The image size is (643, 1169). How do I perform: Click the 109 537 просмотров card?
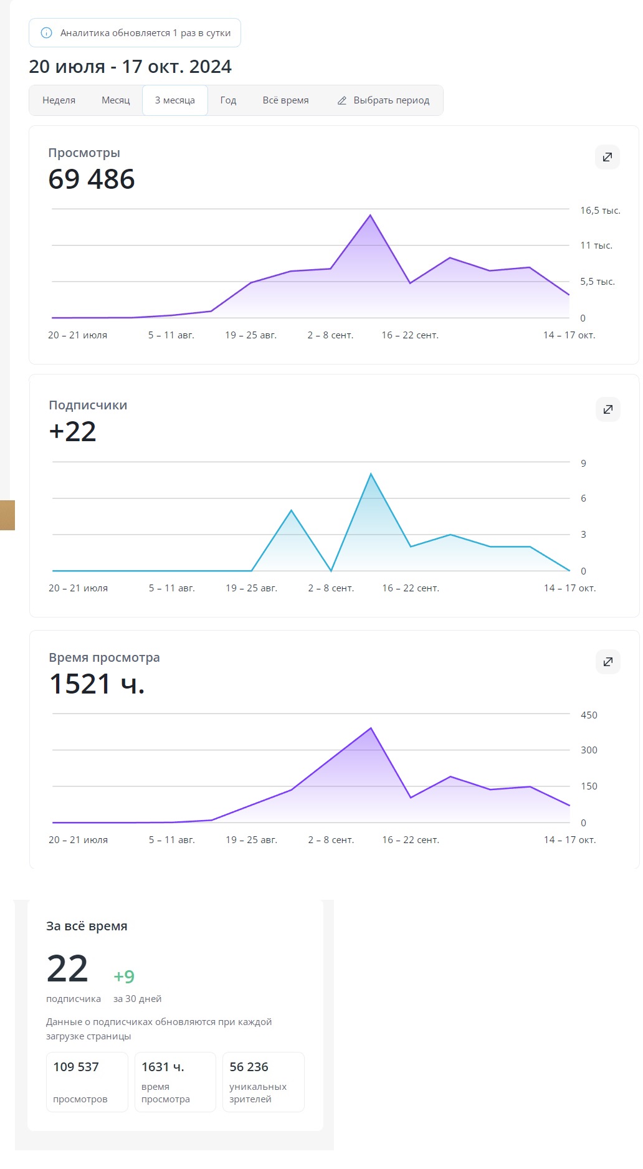pyautogui.click(x=87, y=1082)
